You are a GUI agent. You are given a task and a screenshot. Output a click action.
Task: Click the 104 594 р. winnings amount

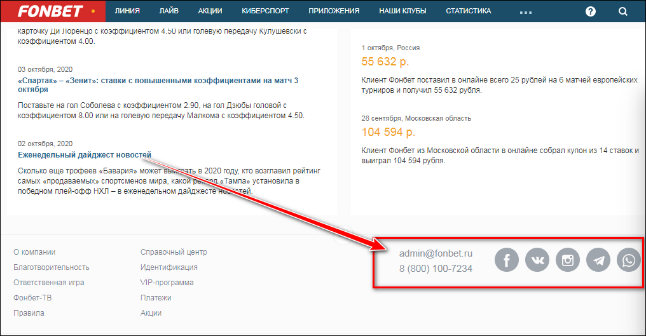388,131
